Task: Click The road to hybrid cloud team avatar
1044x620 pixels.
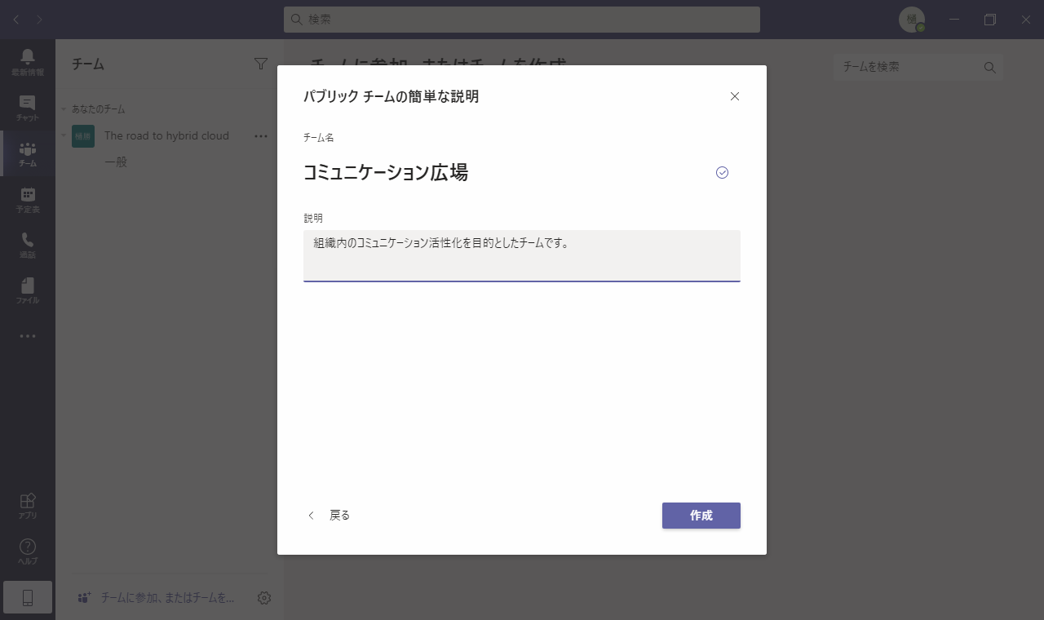Action: pos(83,136)
